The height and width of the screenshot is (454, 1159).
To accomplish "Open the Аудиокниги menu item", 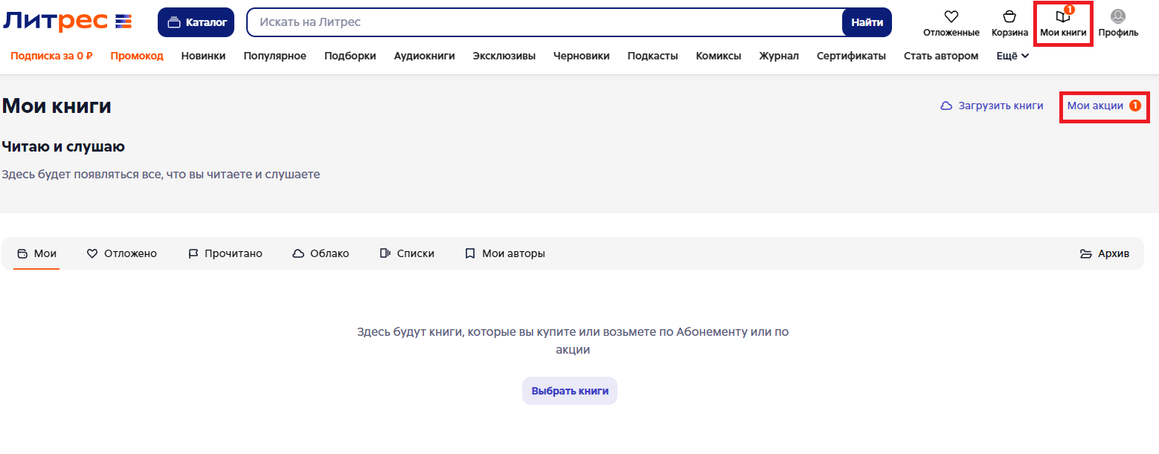I will click(424, 56).
